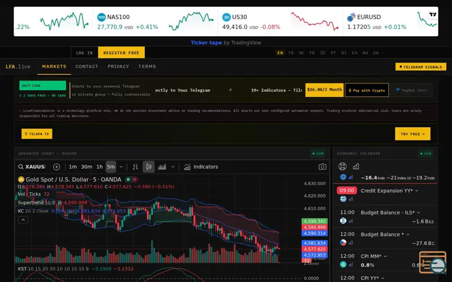Switch language to DE
Screen dimensions: 452x282
(x=302, y=52)
